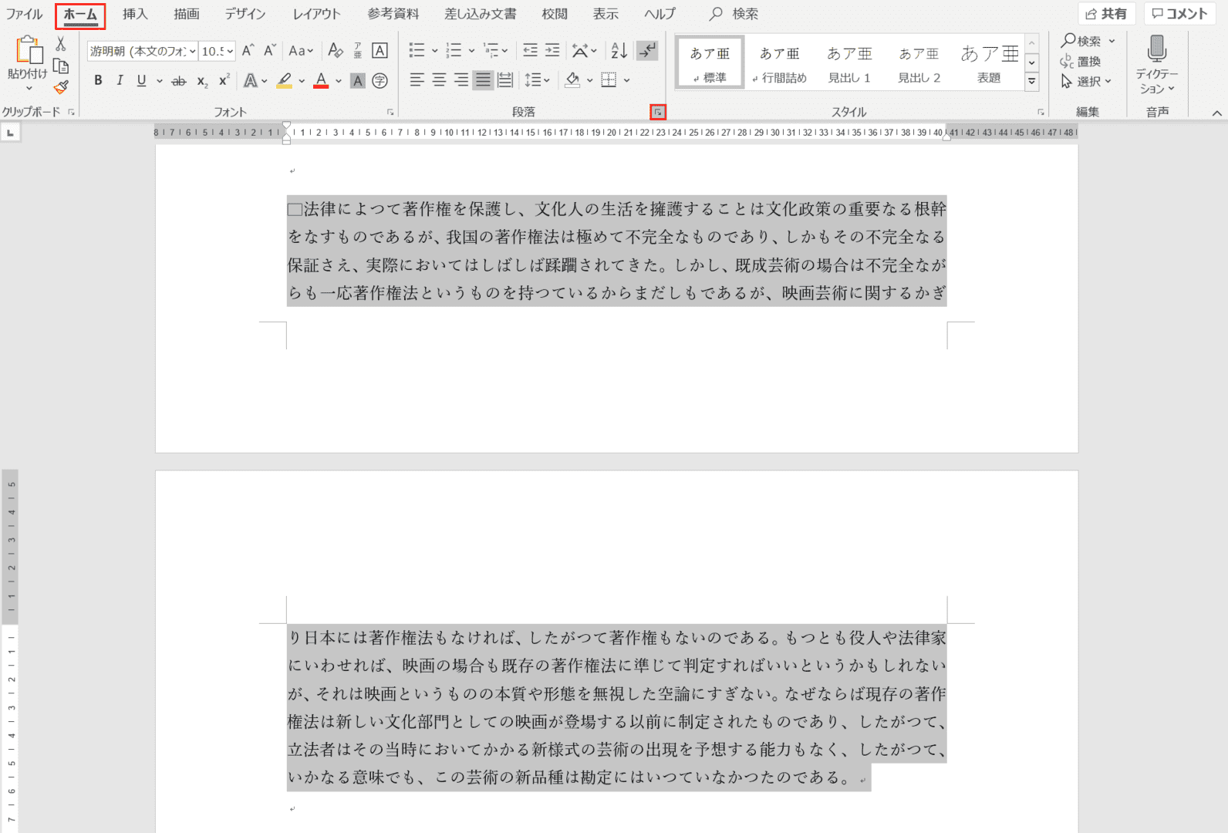Toggle align left
Image resolution: width=1228 pixels, height=833 pixels.
(417, 80)
